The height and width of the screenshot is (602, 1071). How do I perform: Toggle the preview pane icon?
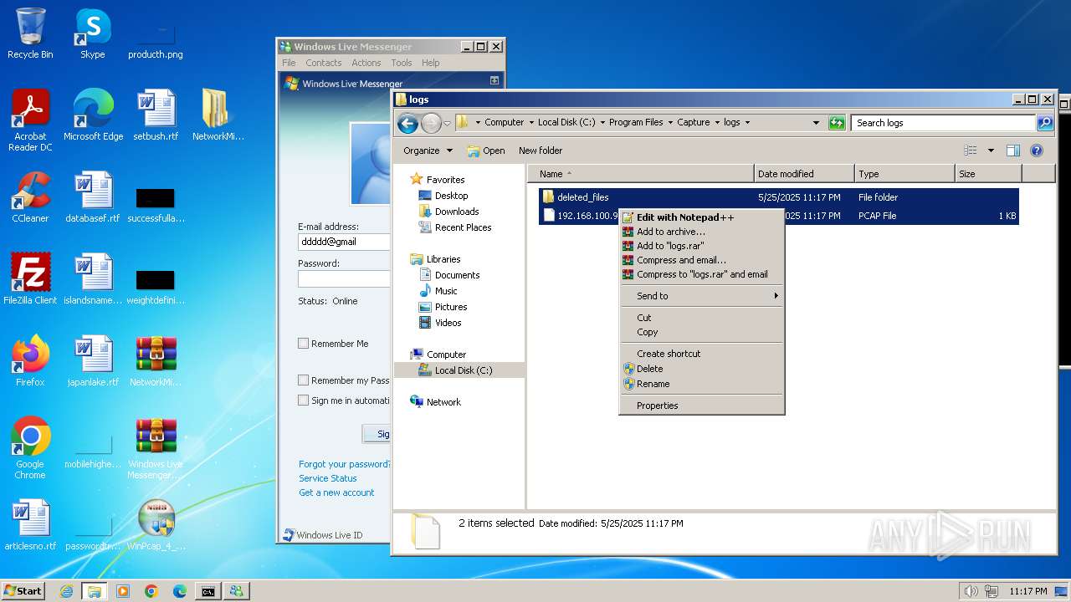point(1012,150)
